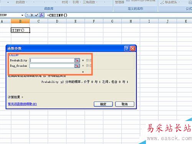This screenshot has height=144, width=192.
Task: Focus the Probability input field
Action: 52,60
